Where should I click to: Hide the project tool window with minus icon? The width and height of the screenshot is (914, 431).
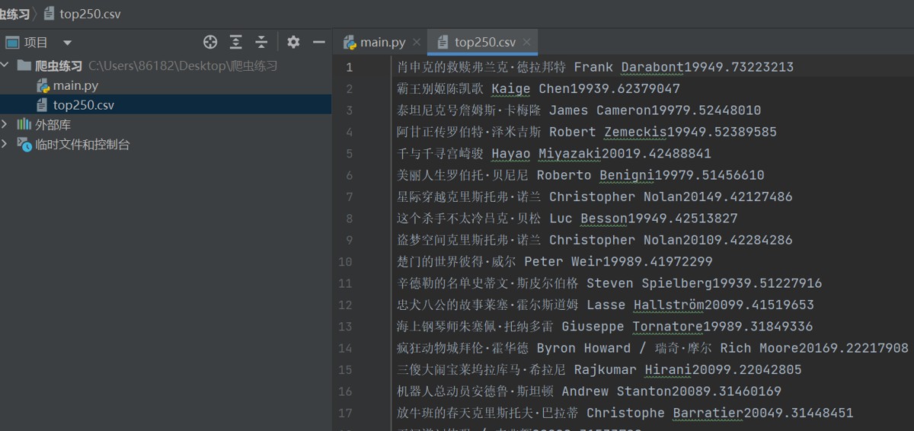coord(319,42)
